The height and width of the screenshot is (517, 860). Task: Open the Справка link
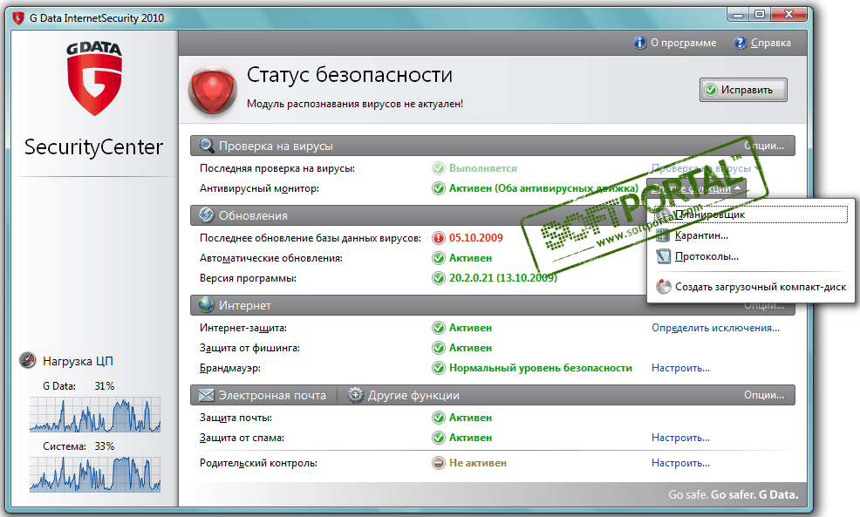coord(771,43)
